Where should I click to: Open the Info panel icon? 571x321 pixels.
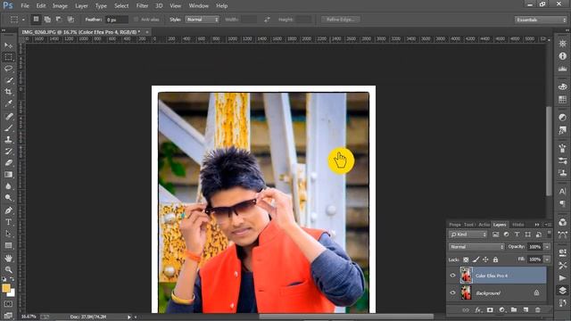(563, 56)
